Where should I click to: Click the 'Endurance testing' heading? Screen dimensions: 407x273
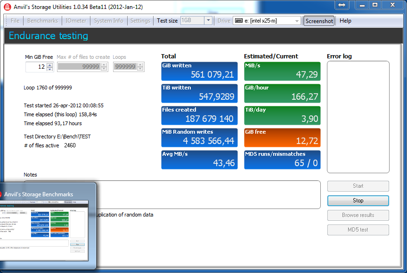[x=49, y=36]
